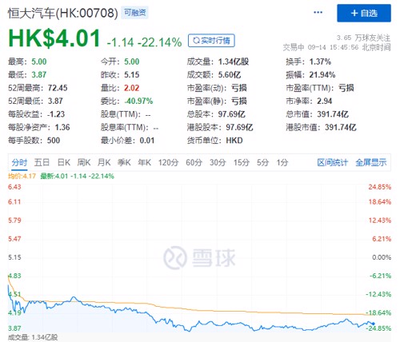Switch to the 五日 five-day tab
Screen dimensions: 400x342
click(42, 162)
